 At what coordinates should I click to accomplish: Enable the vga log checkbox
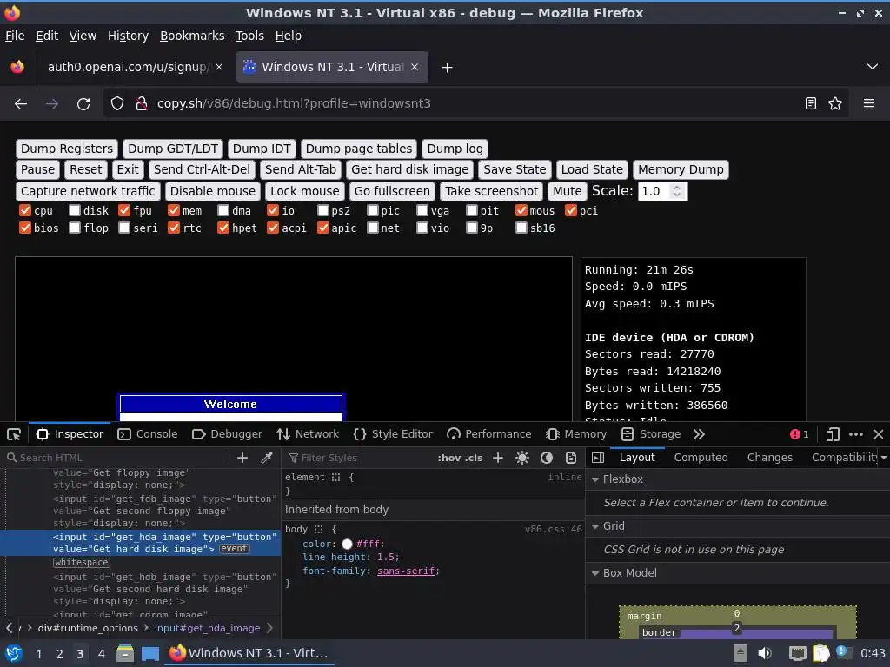point(422,210)
